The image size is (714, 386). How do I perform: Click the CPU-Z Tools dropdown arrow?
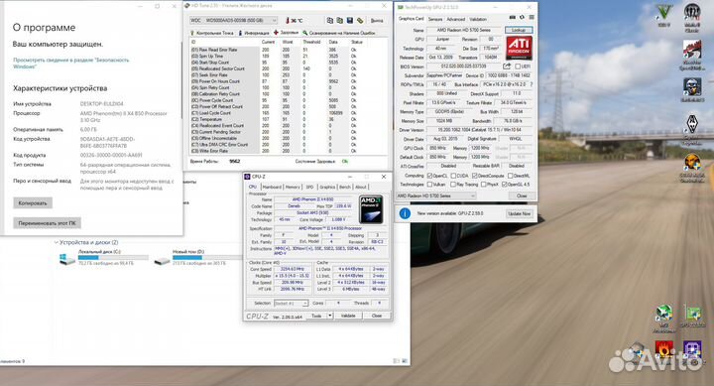(x=329, y=316)
